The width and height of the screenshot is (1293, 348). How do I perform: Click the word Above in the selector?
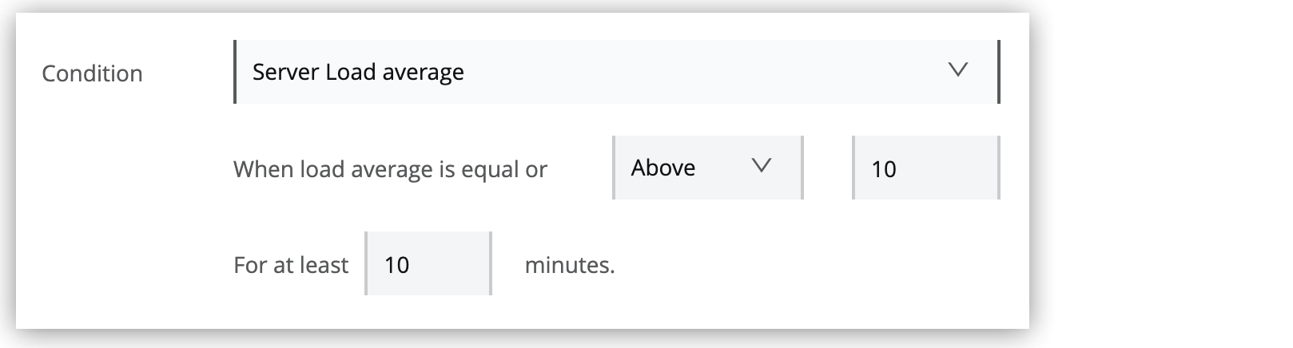662,168
